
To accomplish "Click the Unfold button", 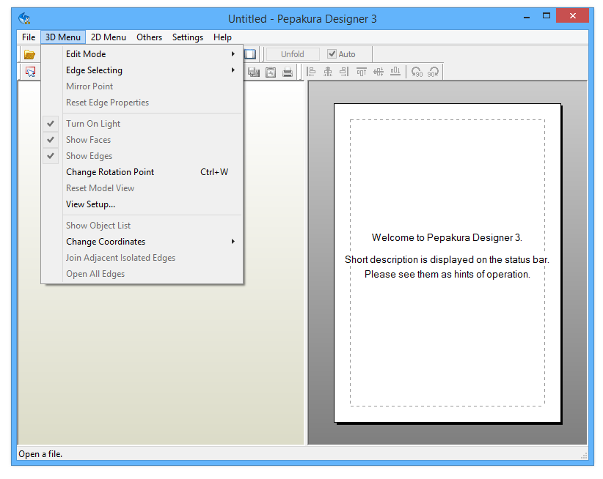I will pos(292,53).
